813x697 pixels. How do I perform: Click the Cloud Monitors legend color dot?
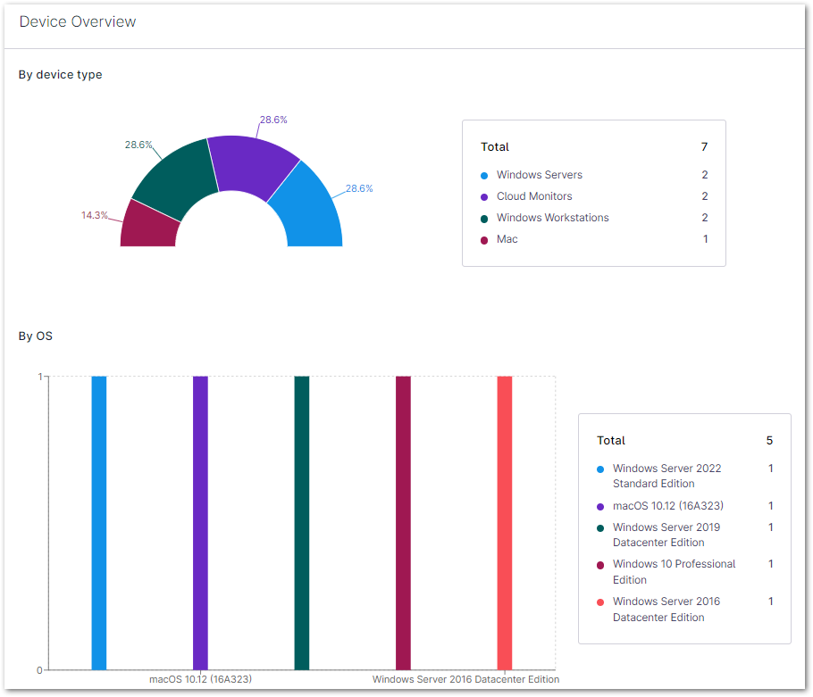(484, 197)
